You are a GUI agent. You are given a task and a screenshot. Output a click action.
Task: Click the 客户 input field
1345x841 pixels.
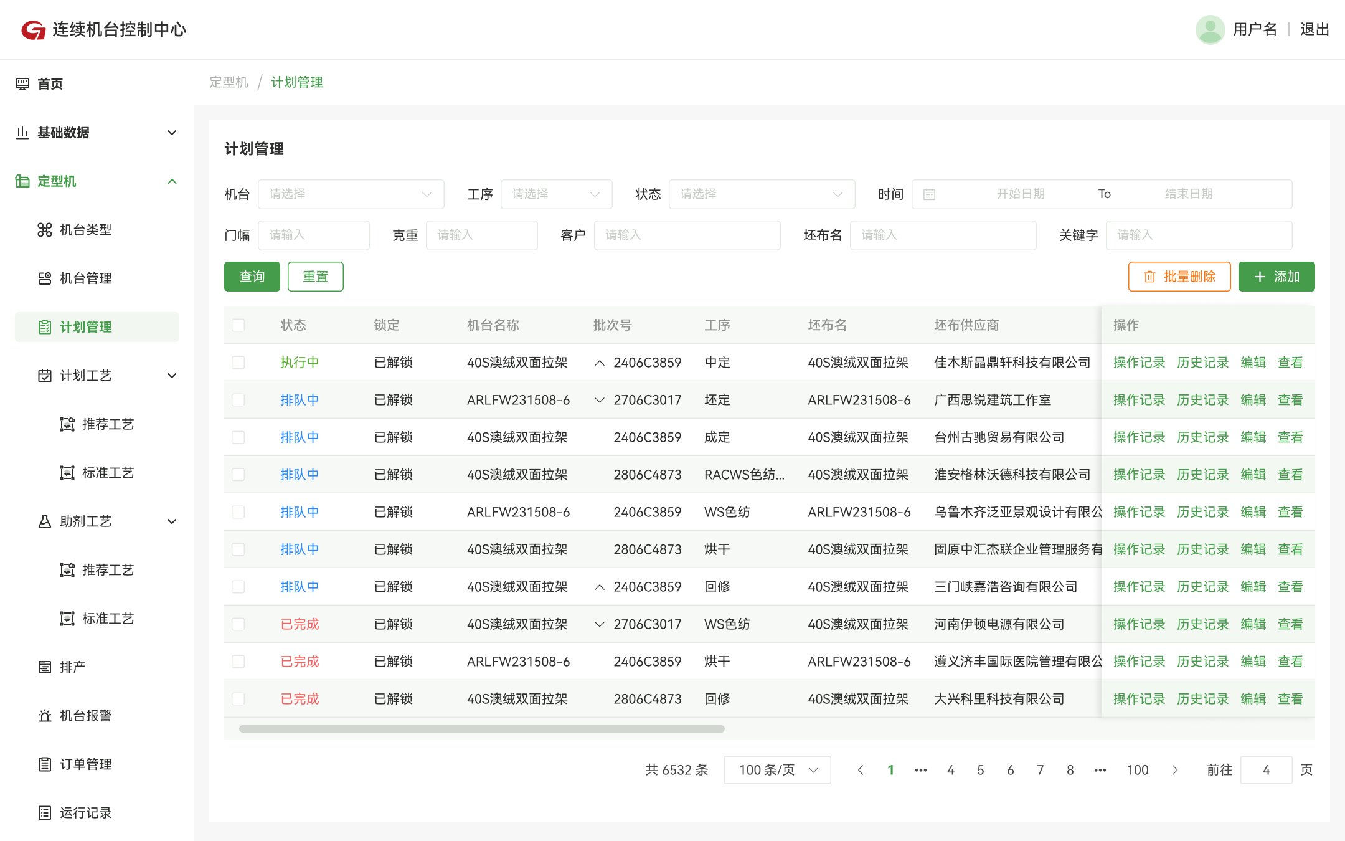coord(687,235)
